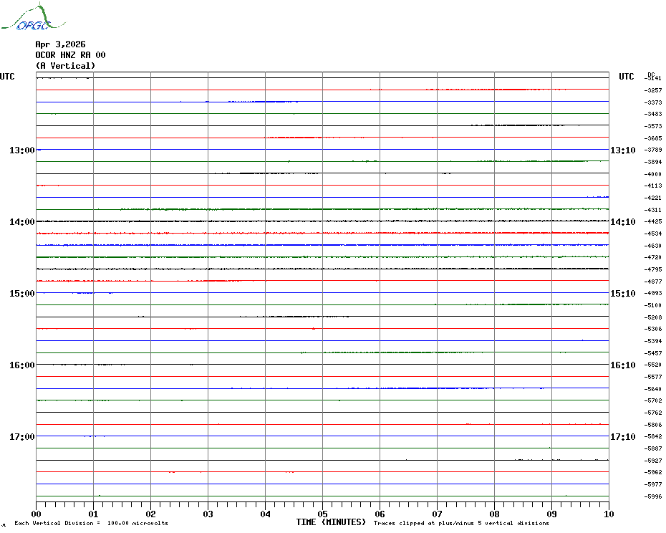This screenshot has height=533, width=666.
Task: Select the 15:00 hour marker on left
Action: coord(22,294)
